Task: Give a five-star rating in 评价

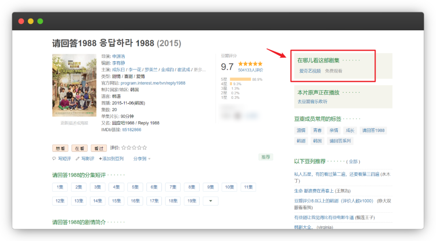Action: [x=145, y=148]
